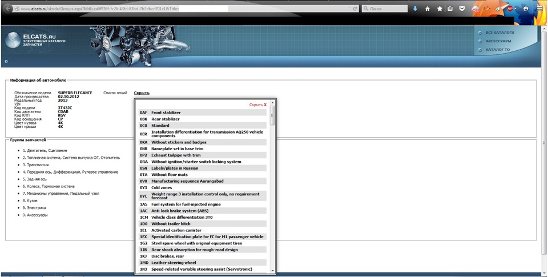The image size is (548, 277).
Task: Open group 1. Двигатель, Сцепление
Action: coord(45,150)
